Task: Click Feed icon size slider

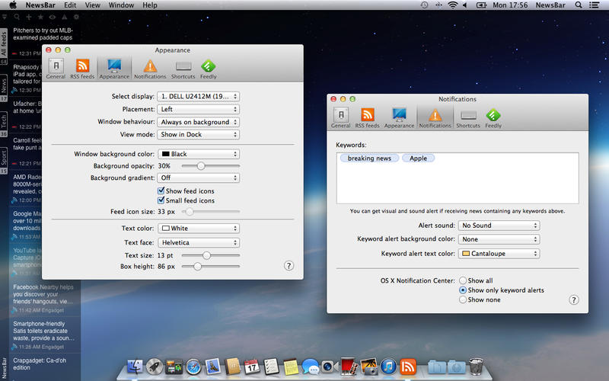Action: pos(211,212)
